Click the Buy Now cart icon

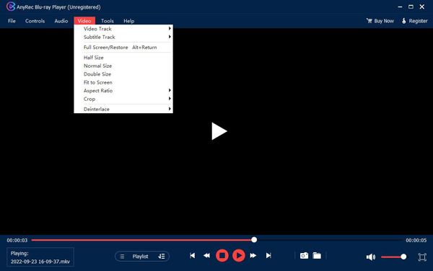pos(369,21)
